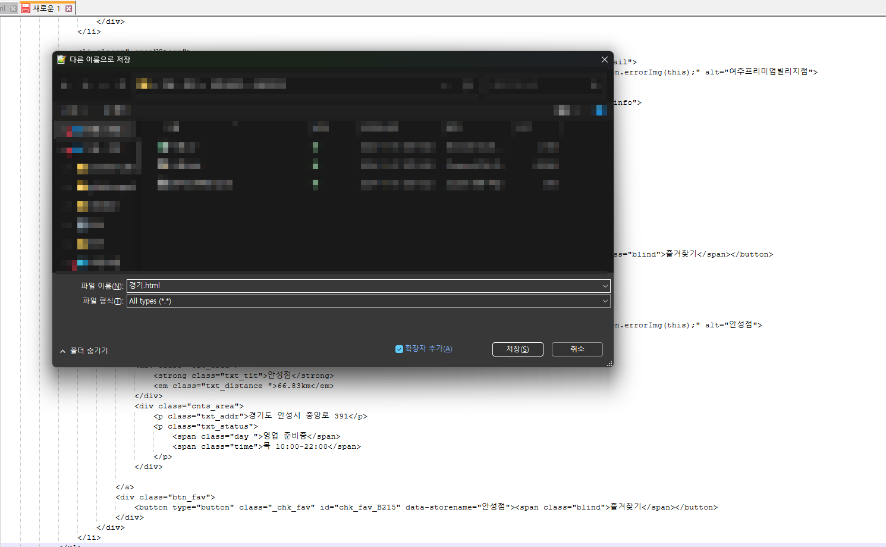Close the 새로운 1 tab with its X
Image resolution: width=886 pixels, height=547 pixels.
click(x=69, y=8)
